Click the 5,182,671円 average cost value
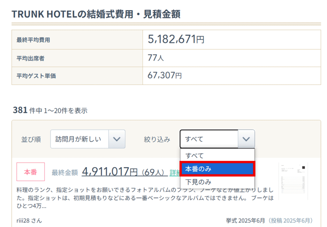327x227 pixels. click(176, 39)
